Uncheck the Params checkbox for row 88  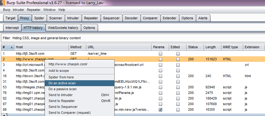coord(161,109)
